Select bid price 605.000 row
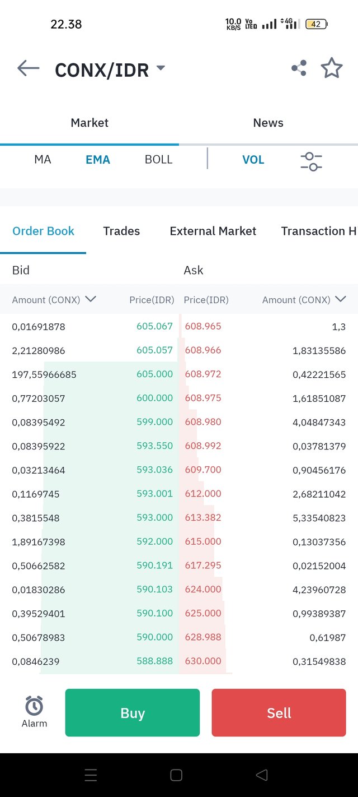The width and height of the screenshot is (358, 797). [x=92, y=374]
